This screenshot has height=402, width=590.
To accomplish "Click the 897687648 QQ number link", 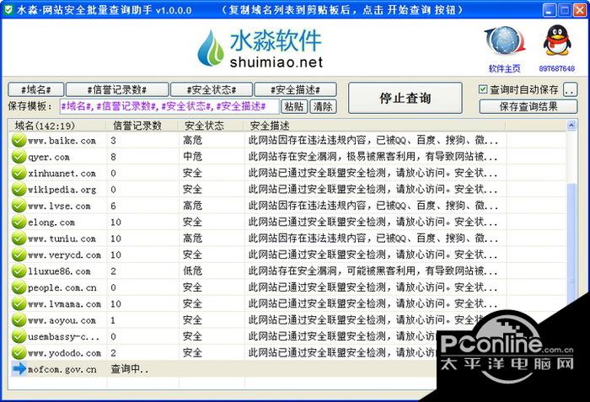I will (x=557, y=68).
